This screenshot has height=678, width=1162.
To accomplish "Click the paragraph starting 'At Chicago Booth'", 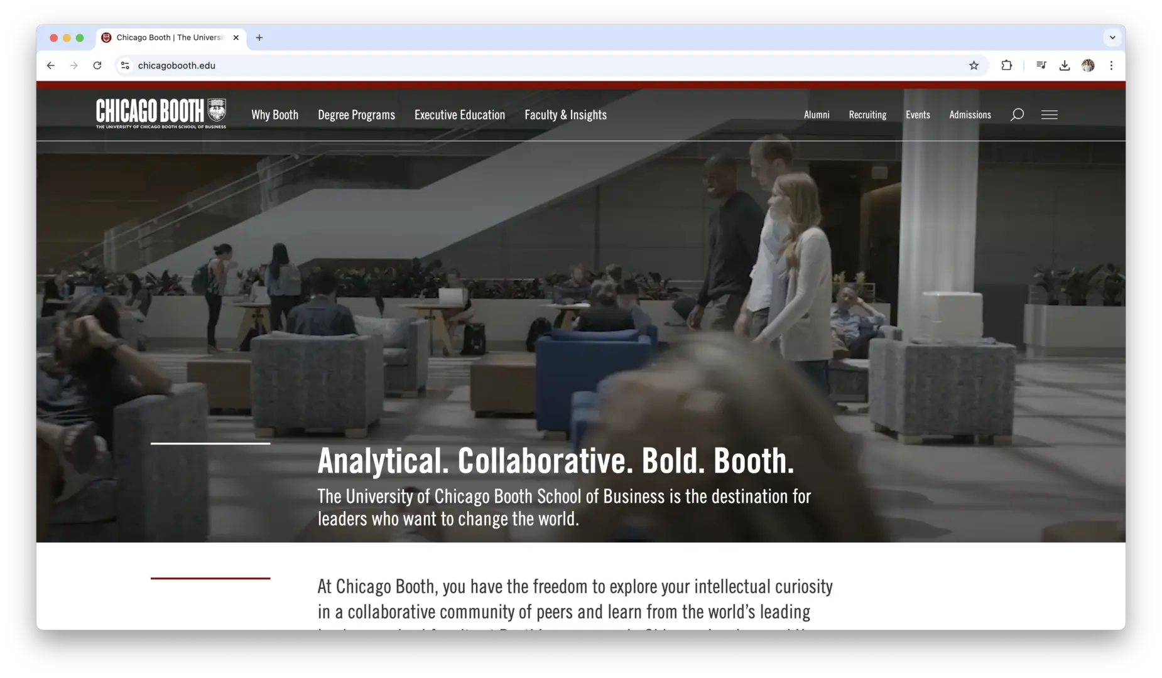I will [x=575, y=605].
